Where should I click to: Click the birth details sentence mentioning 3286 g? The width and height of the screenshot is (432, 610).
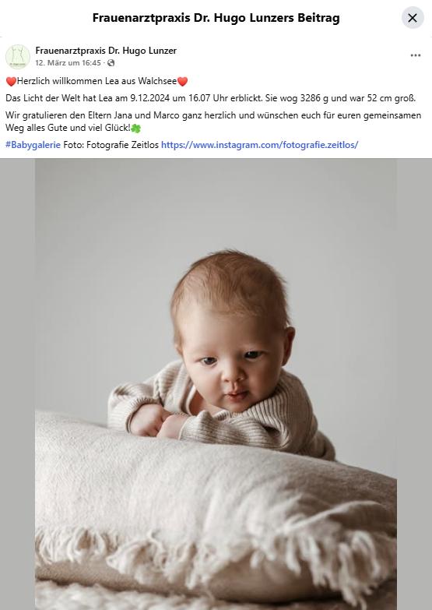point(210,98)
